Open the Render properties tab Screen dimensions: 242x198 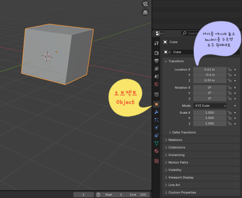click(x=157, y=53)
